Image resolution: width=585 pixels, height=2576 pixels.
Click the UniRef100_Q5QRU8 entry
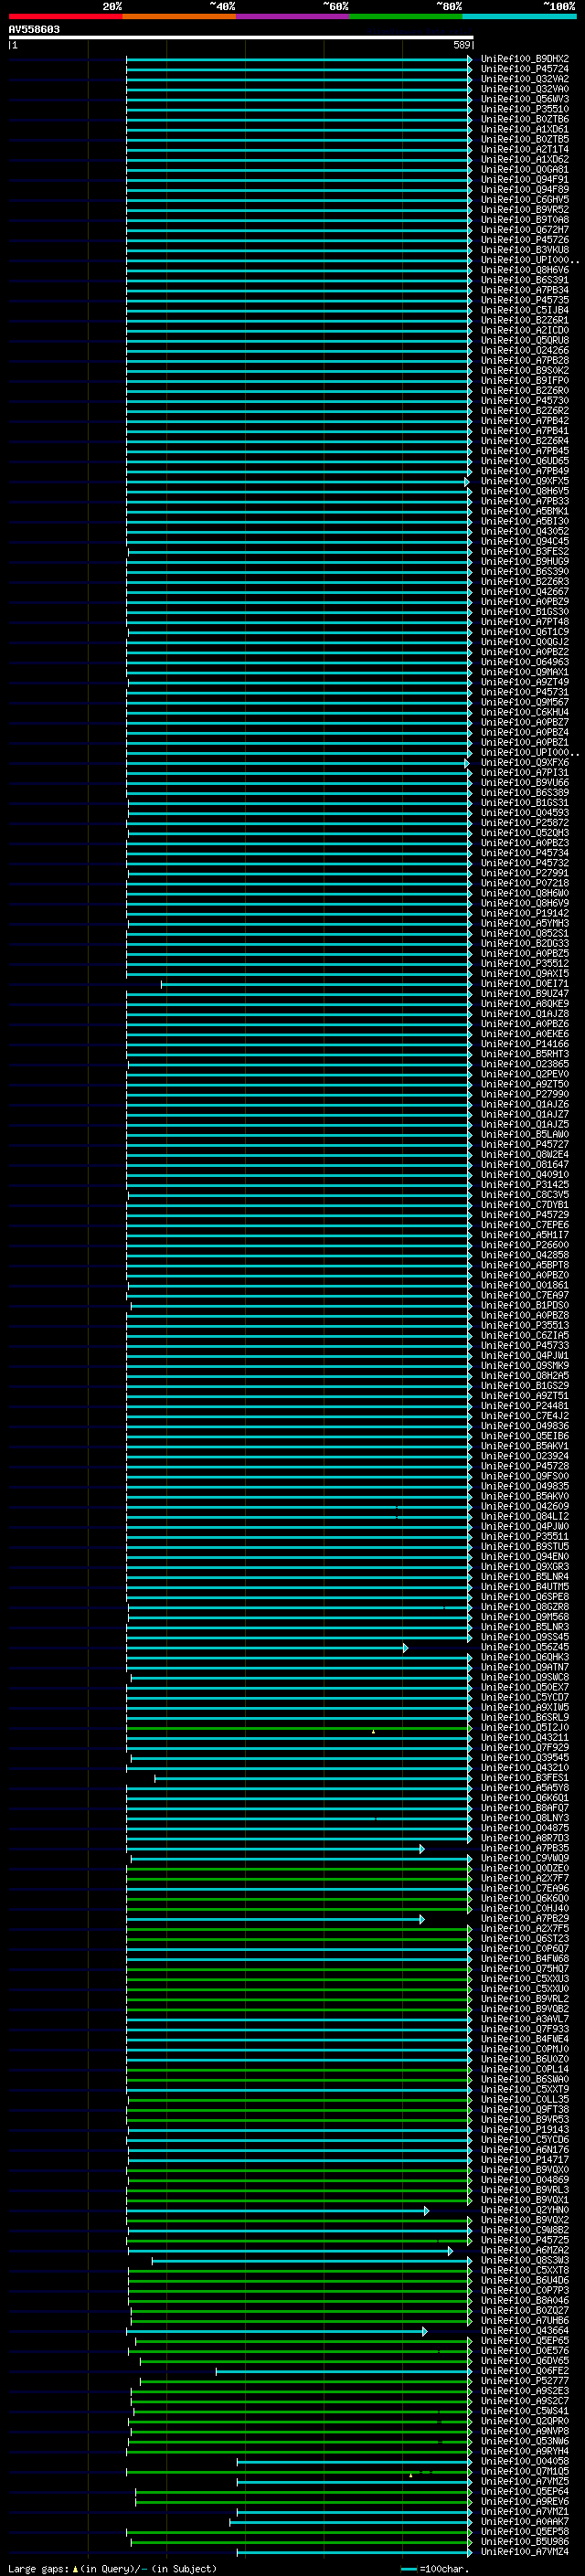click(x=525, y=340)
